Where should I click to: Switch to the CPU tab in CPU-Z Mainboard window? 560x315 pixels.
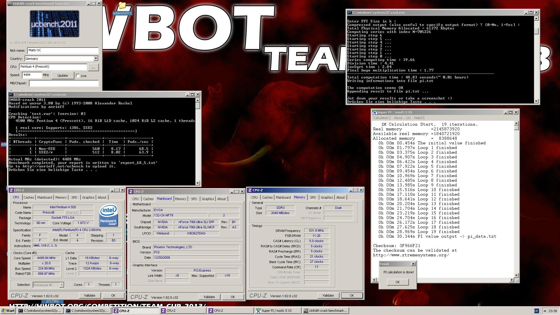135,199
